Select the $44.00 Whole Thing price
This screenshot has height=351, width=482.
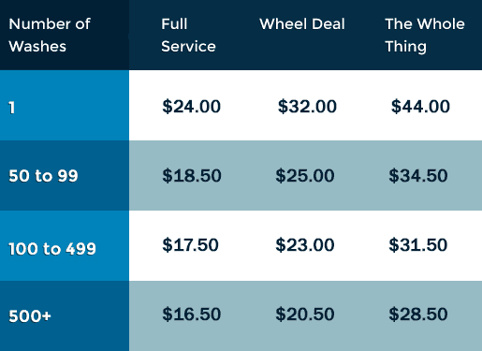[420, 106]
